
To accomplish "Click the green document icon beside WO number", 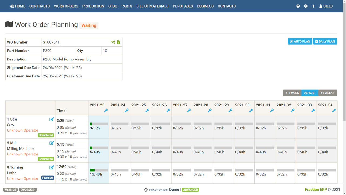I will tap(118, 42).
